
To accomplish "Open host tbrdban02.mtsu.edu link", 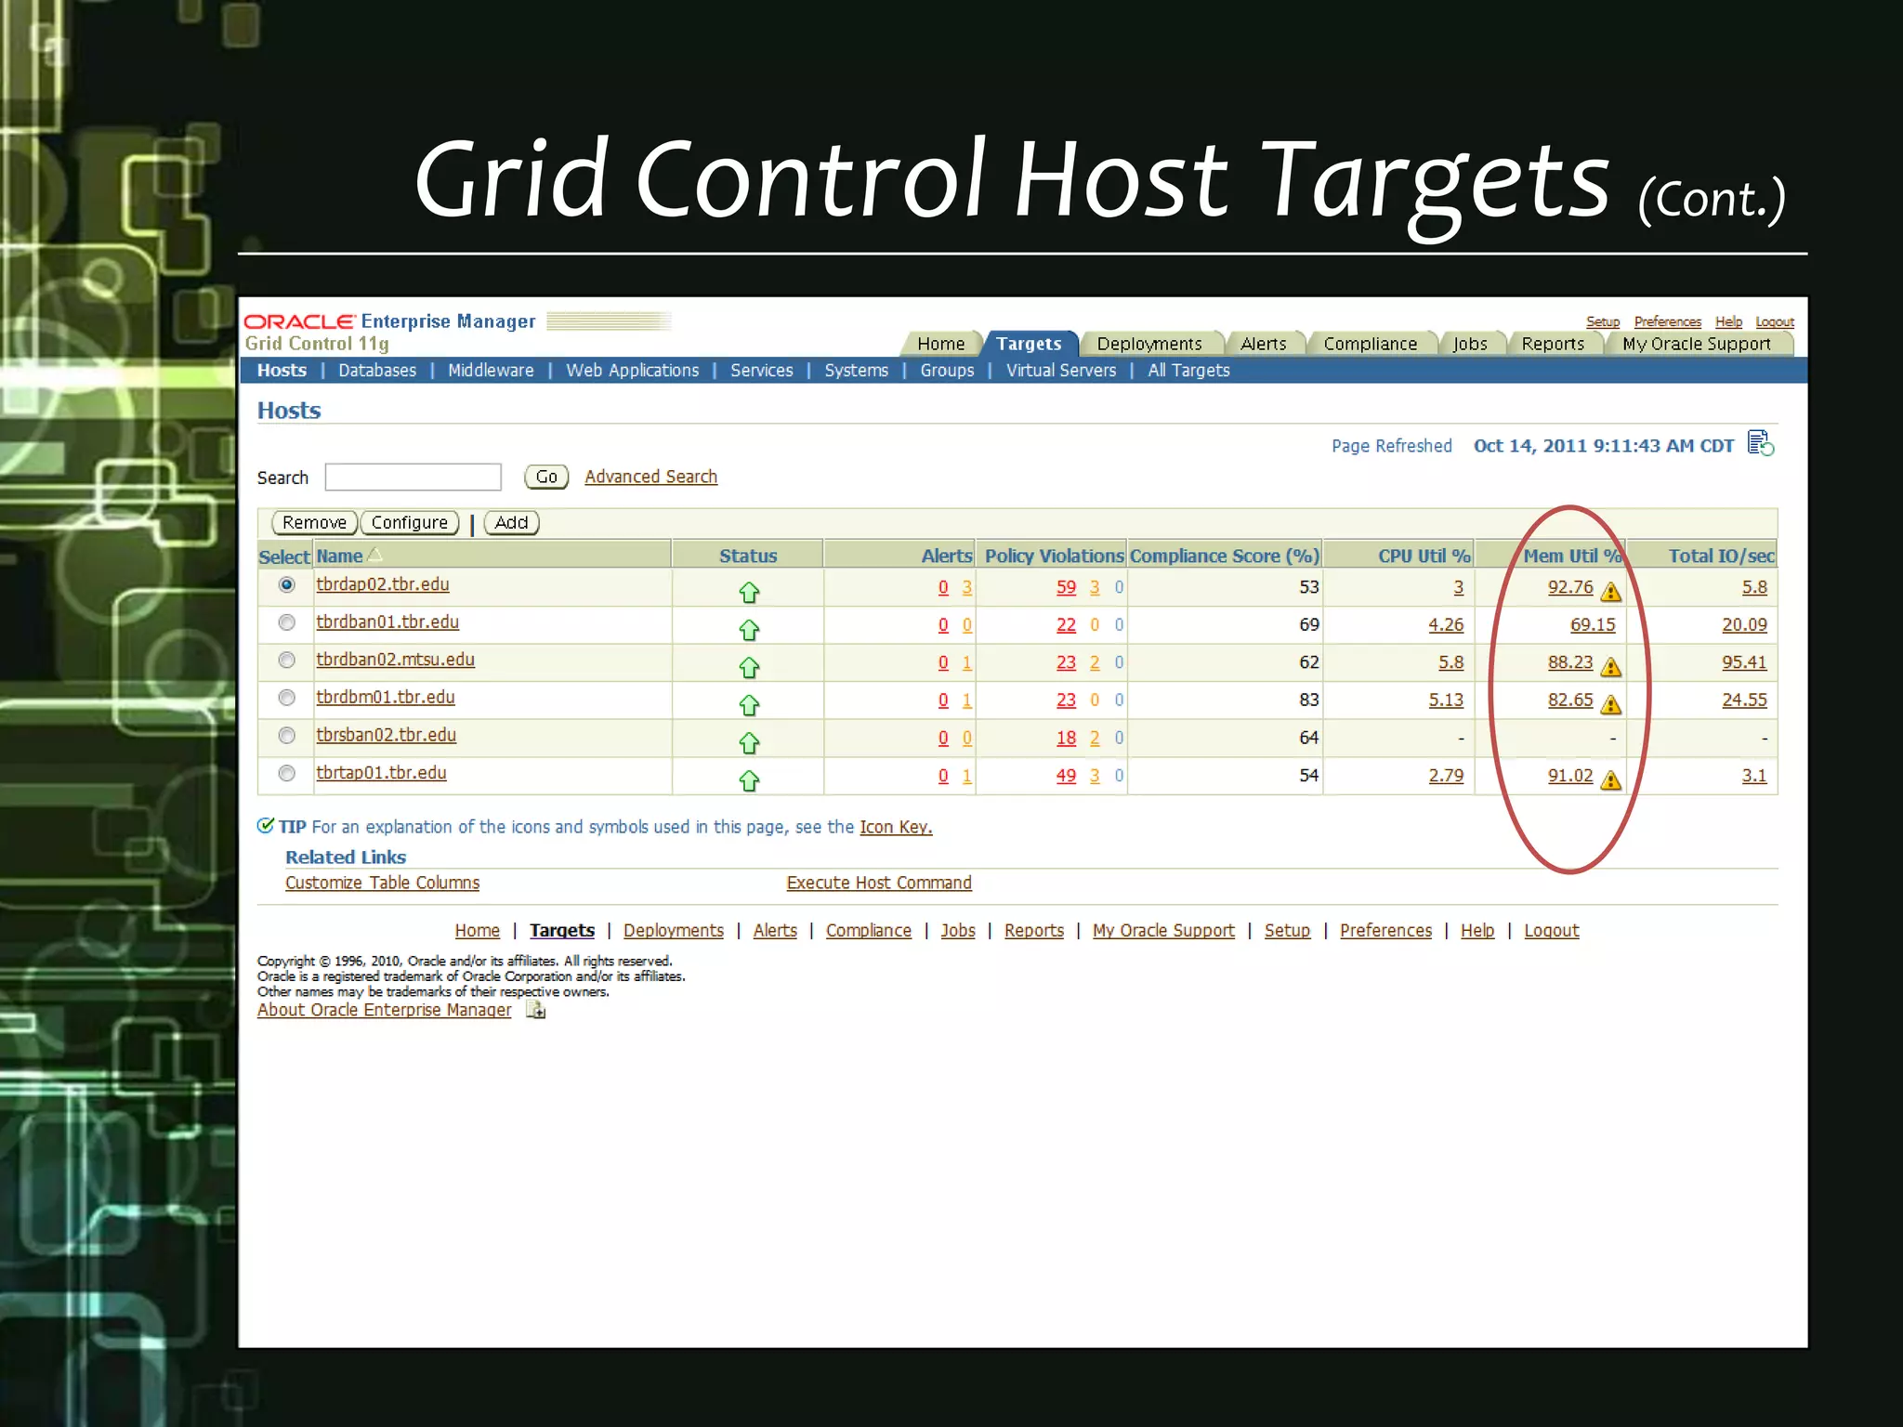I will click(x=395, y=660).
